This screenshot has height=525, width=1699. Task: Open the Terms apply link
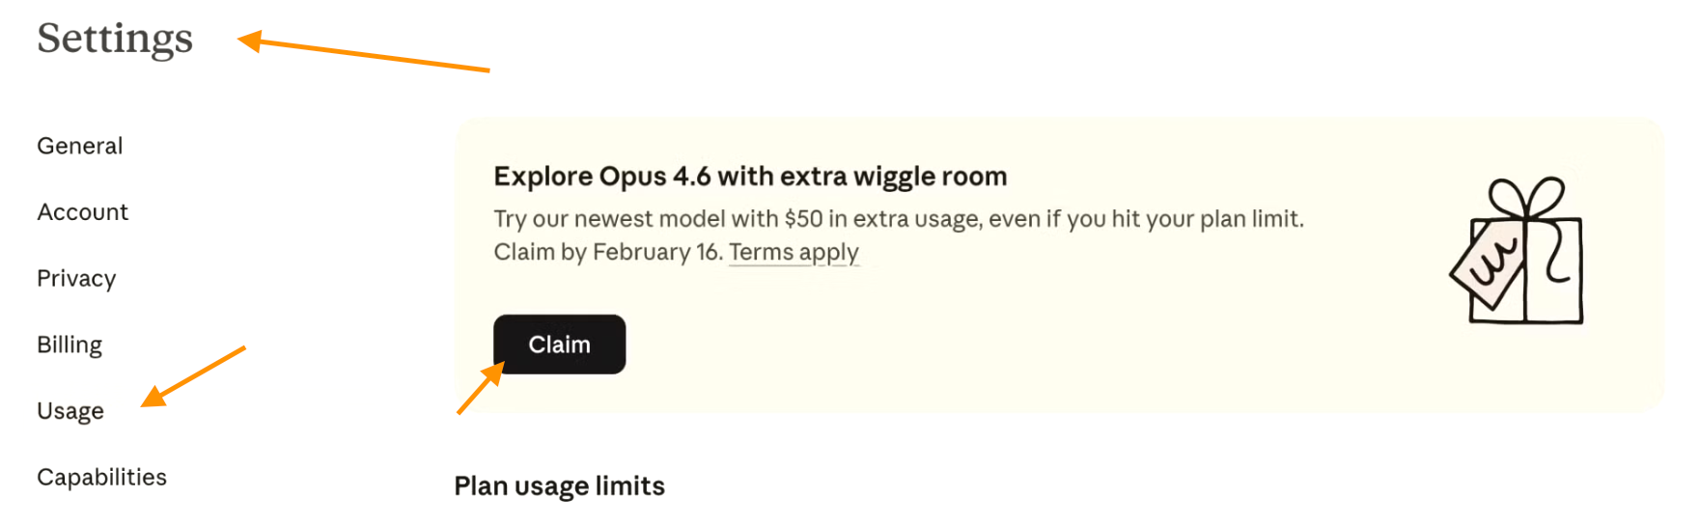[x=794, y=252]
